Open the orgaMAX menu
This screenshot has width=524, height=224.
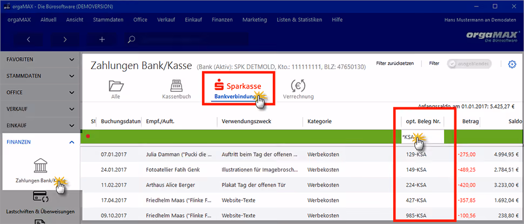tap(19, 19)
